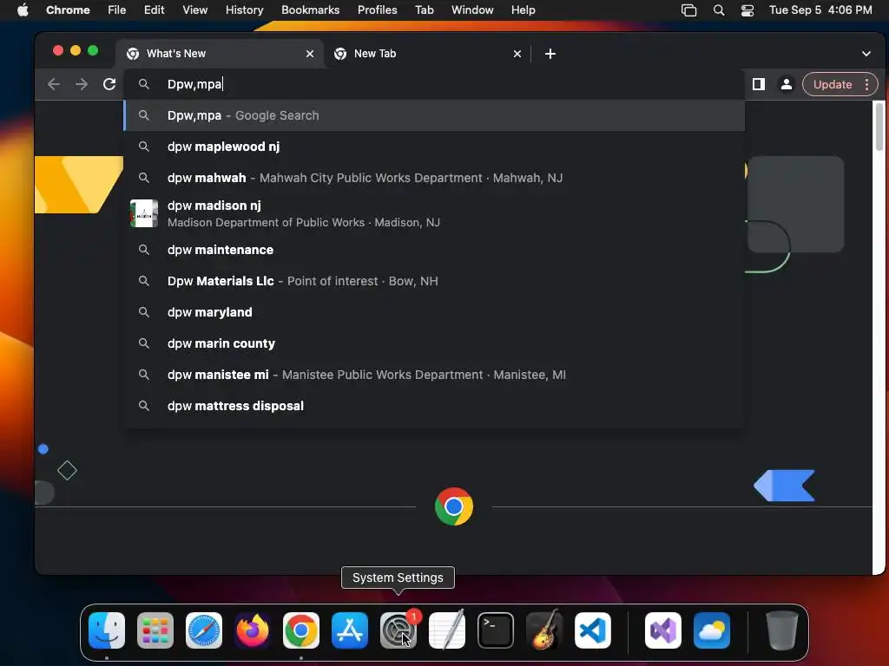Choose dpw mattress disposal suggestion
This screenshot has height=666, width=889.
(x=434, y=406)
